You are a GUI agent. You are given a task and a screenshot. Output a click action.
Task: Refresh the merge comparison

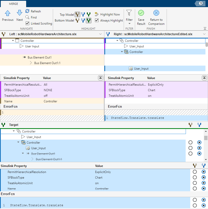(x=33, y=11)
